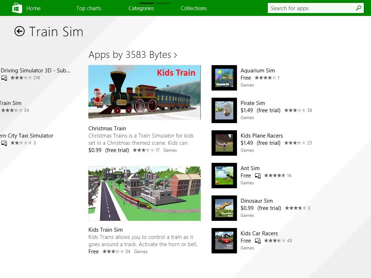371x278 pixels.
Task: Open Pirate Sim title
Action: 253,103
